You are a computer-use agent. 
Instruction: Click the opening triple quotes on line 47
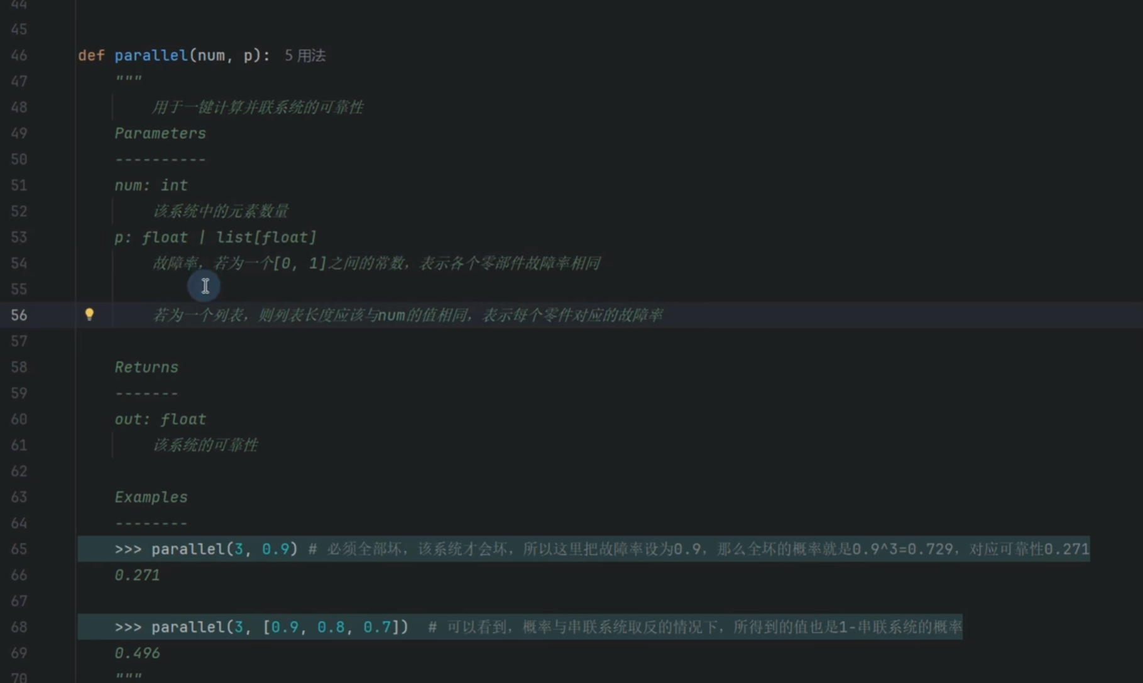coord(128,79)
